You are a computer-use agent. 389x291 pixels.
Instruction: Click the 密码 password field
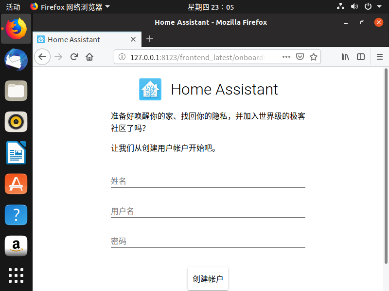(x=208, y=241)
